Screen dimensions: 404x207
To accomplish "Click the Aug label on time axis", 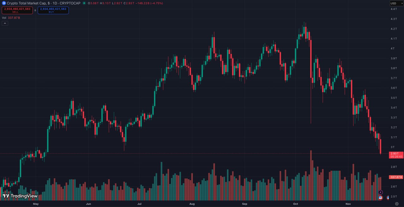I will click(x=192, y=204).
